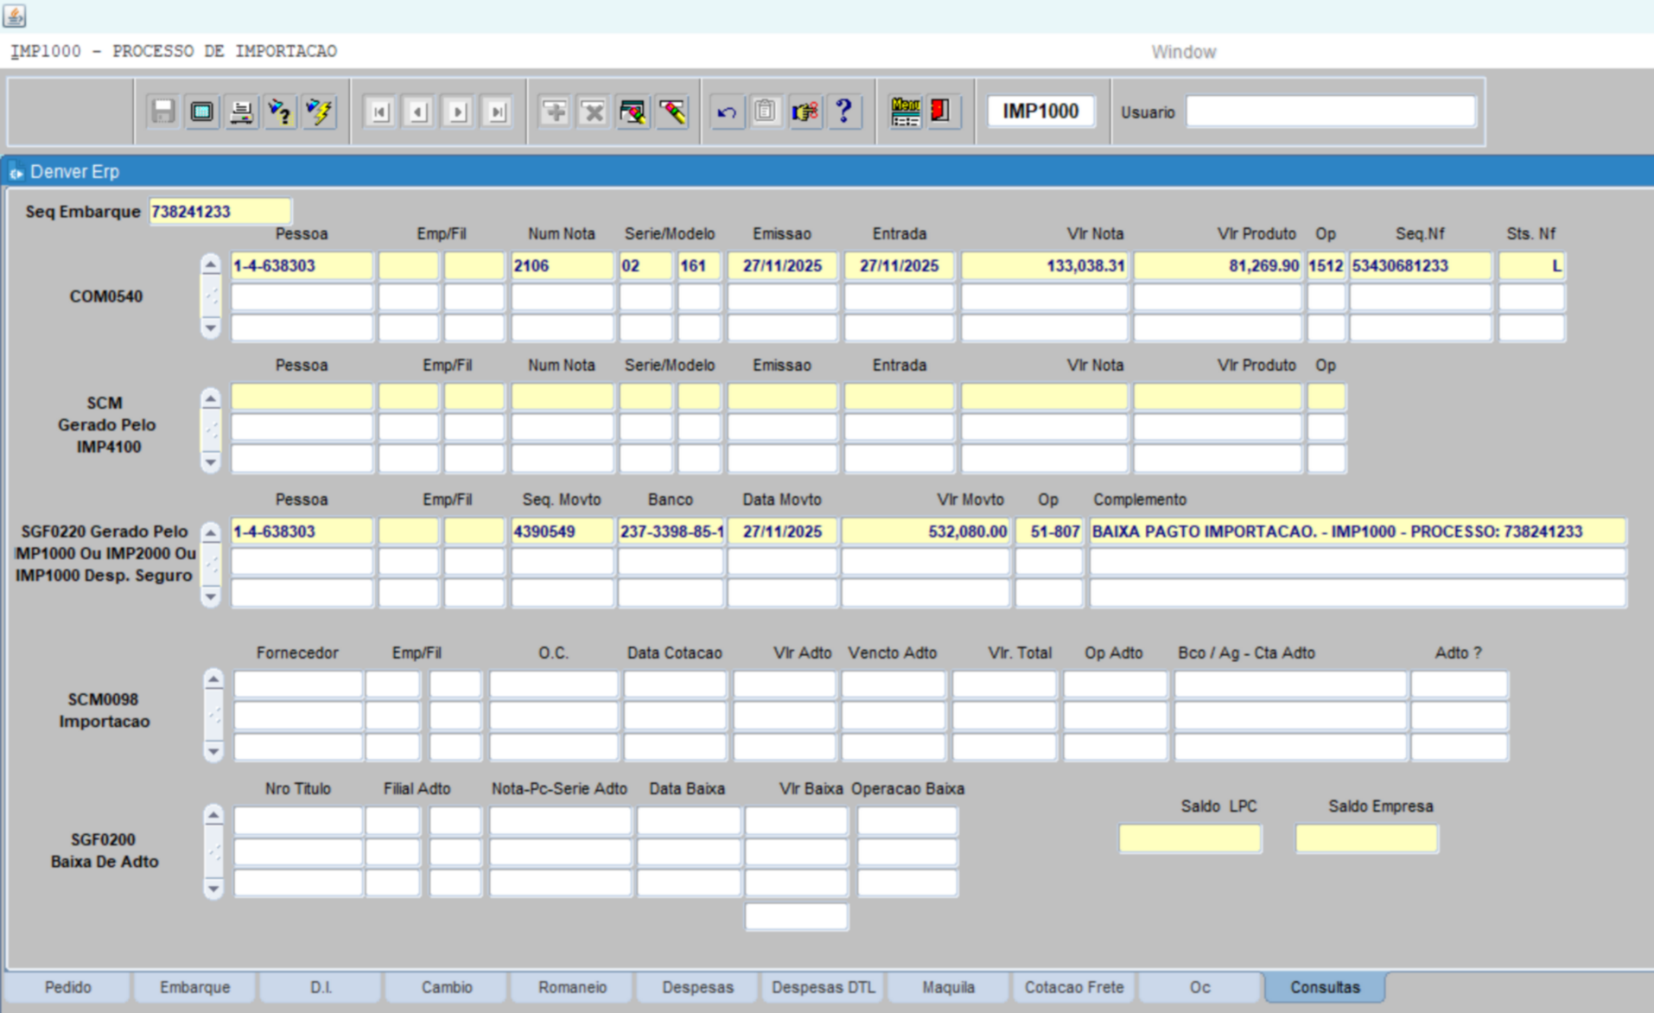Click the Print icon in toolbar
This screenshot has height=1013, width=1654.
click(241, 111)
